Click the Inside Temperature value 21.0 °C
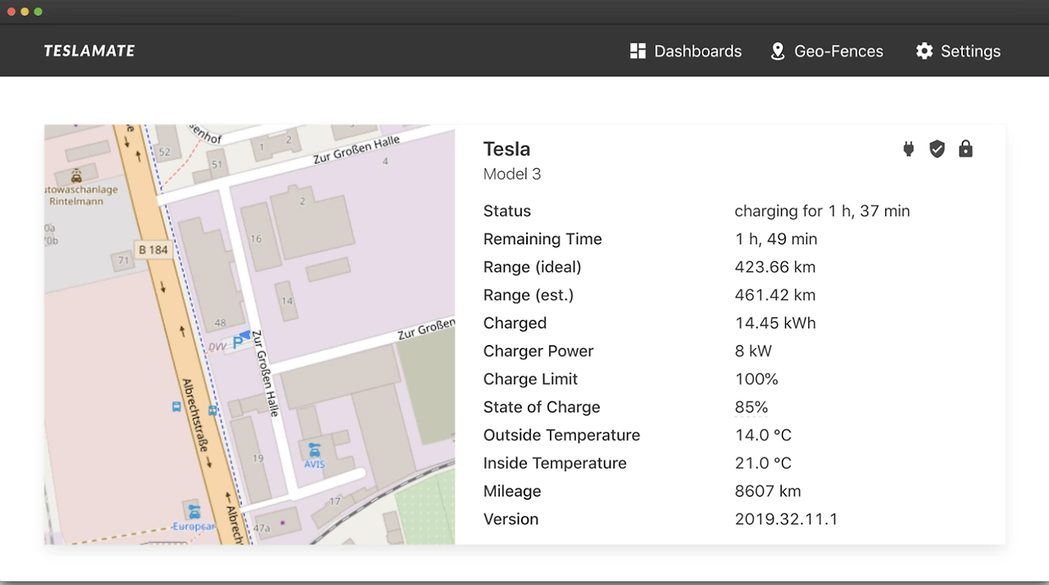Image resolution: width=1049 pixels, height=585 pixels. point(763,463)
